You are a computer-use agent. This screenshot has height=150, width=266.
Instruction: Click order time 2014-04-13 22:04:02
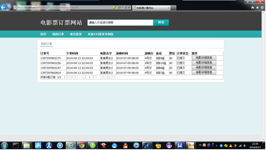click(79, 73)
